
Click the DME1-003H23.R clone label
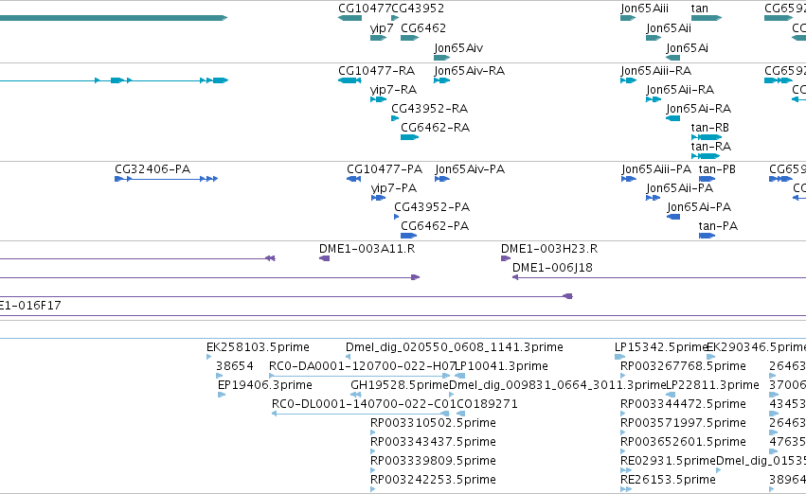click(549, 249)
